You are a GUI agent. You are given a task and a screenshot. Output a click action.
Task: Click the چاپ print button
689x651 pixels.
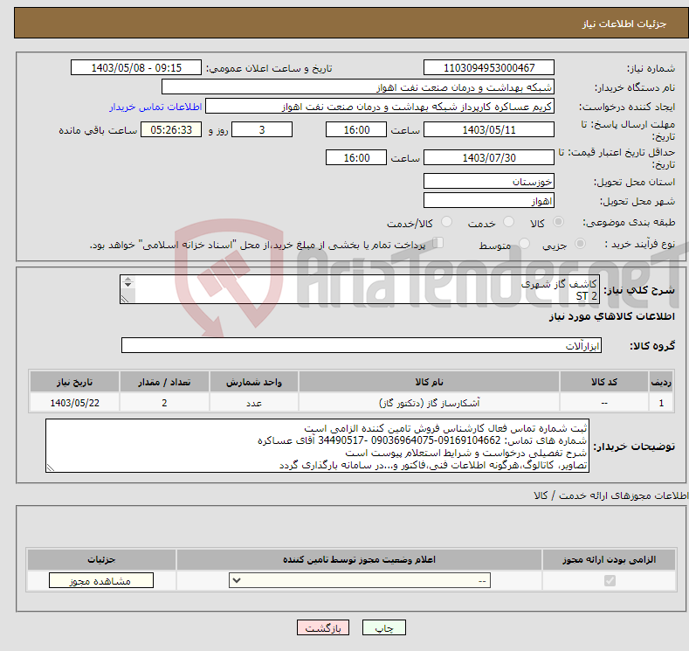pos(383,627)
